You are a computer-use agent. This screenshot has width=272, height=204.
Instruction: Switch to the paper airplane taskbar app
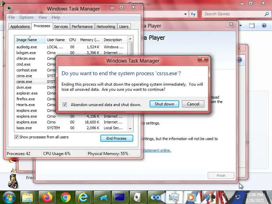click(102, 198)
